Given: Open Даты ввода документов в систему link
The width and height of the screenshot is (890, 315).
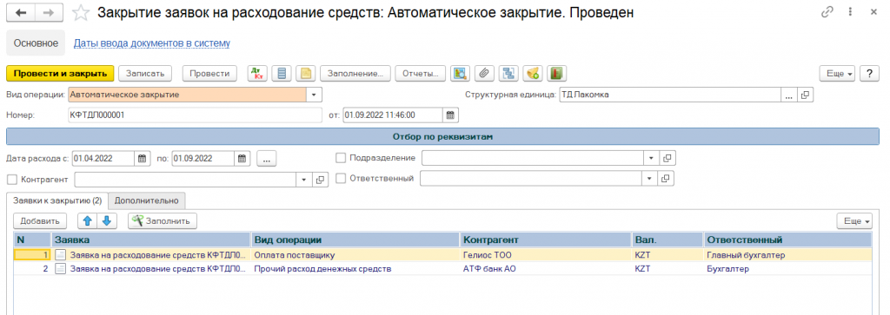Looking at the screenshot, I should pyautogui.click(x=151, y=43).
